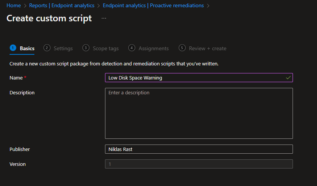Click the step 1 Basics circle icon
317x186 pixels.
(13, 48)
